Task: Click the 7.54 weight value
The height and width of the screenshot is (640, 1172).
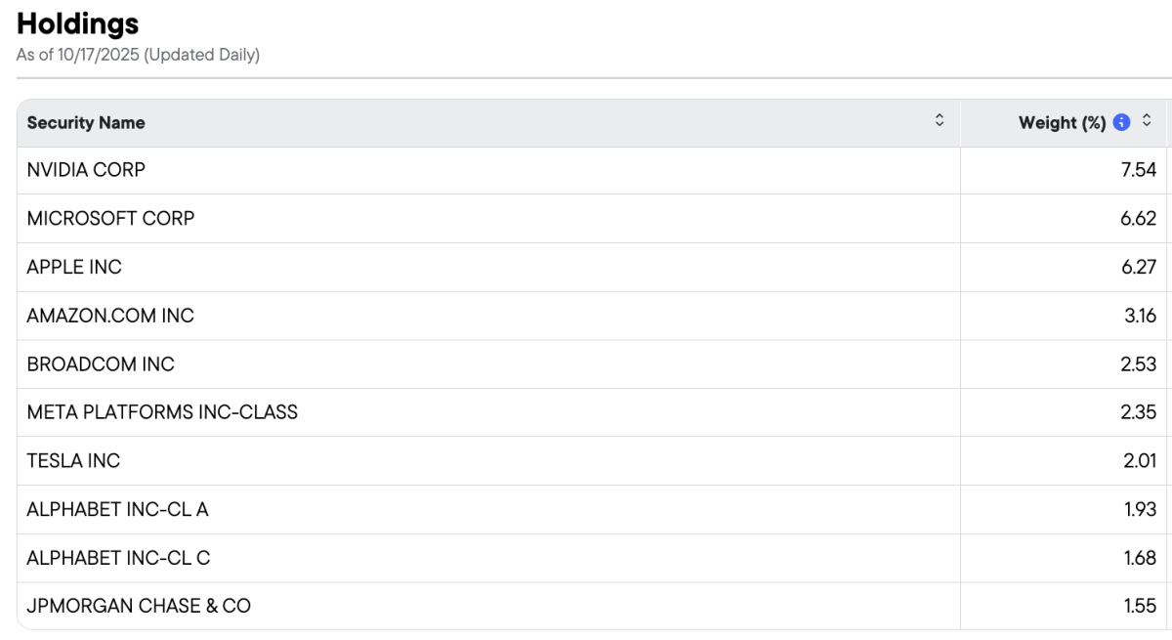Action: [1139, 170]
